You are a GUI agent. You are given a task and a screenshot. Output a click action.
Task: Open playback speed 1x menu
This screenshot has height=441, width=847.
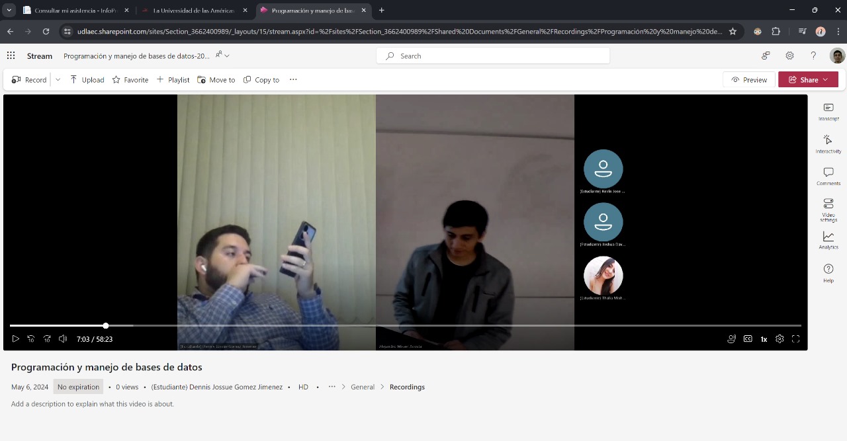pyautogui.click(x=764, y=339)
